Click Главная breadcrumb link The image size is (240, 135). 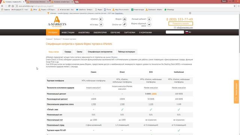[x=49, y=39]
